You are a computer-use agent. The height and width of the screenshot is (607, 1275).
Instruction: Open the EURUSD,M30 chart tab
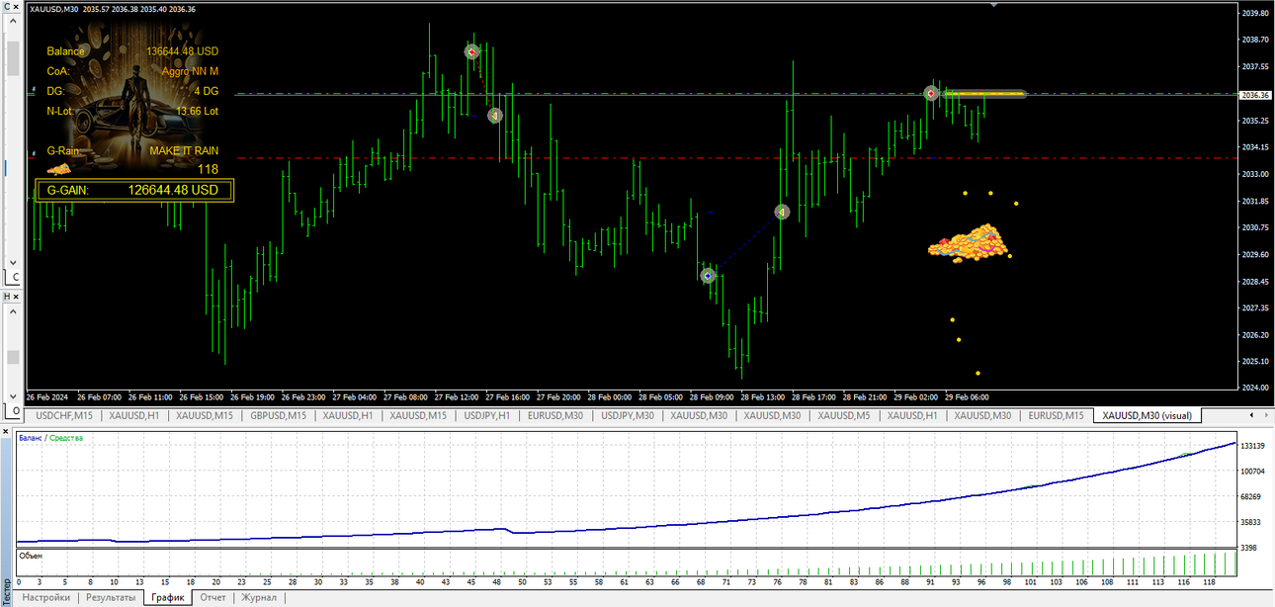555,416
